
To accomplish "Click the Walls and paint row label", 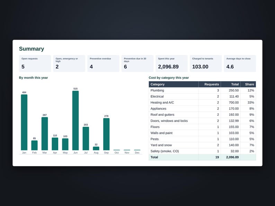I will 161,133.
